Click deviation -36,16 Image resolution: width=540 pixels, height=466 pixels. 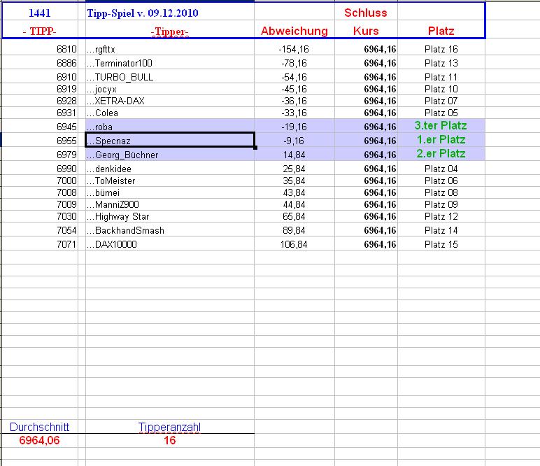(294, 101)
